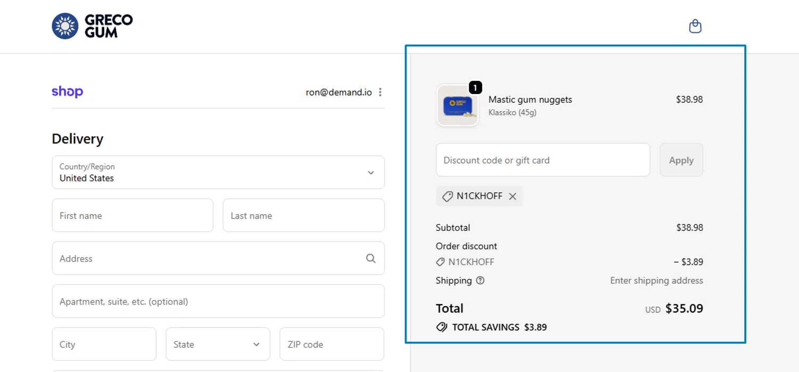Click the Delivery heading
Image resolution: width=799 pixels, height=372 pixels.
(x=78, y=139)
